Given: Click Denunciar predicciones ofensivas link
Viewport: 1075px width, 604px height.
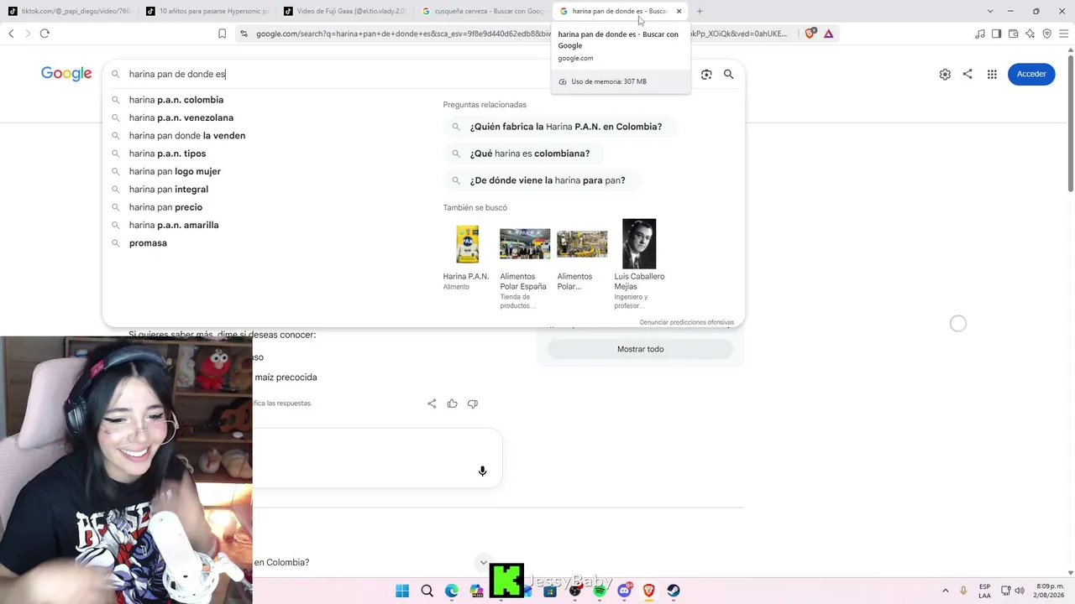Looking at the screenshot, I should pos(686,322).
